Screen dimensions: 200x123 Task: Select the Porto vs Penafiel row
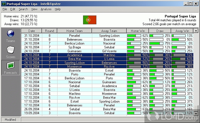(107, 74)
